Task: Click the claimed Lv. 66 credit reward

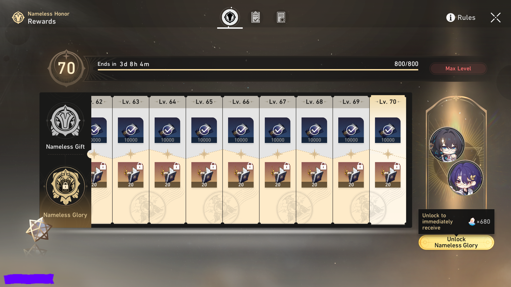Action: pyautogui.click(x=241, y=130)
